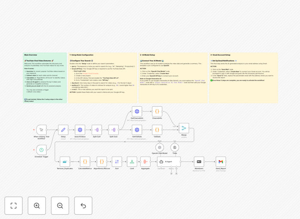Select the OpenAI Chat Model sub-node
Image resolution: width=300 pixels, height=219 pixels.
point(160,148)
